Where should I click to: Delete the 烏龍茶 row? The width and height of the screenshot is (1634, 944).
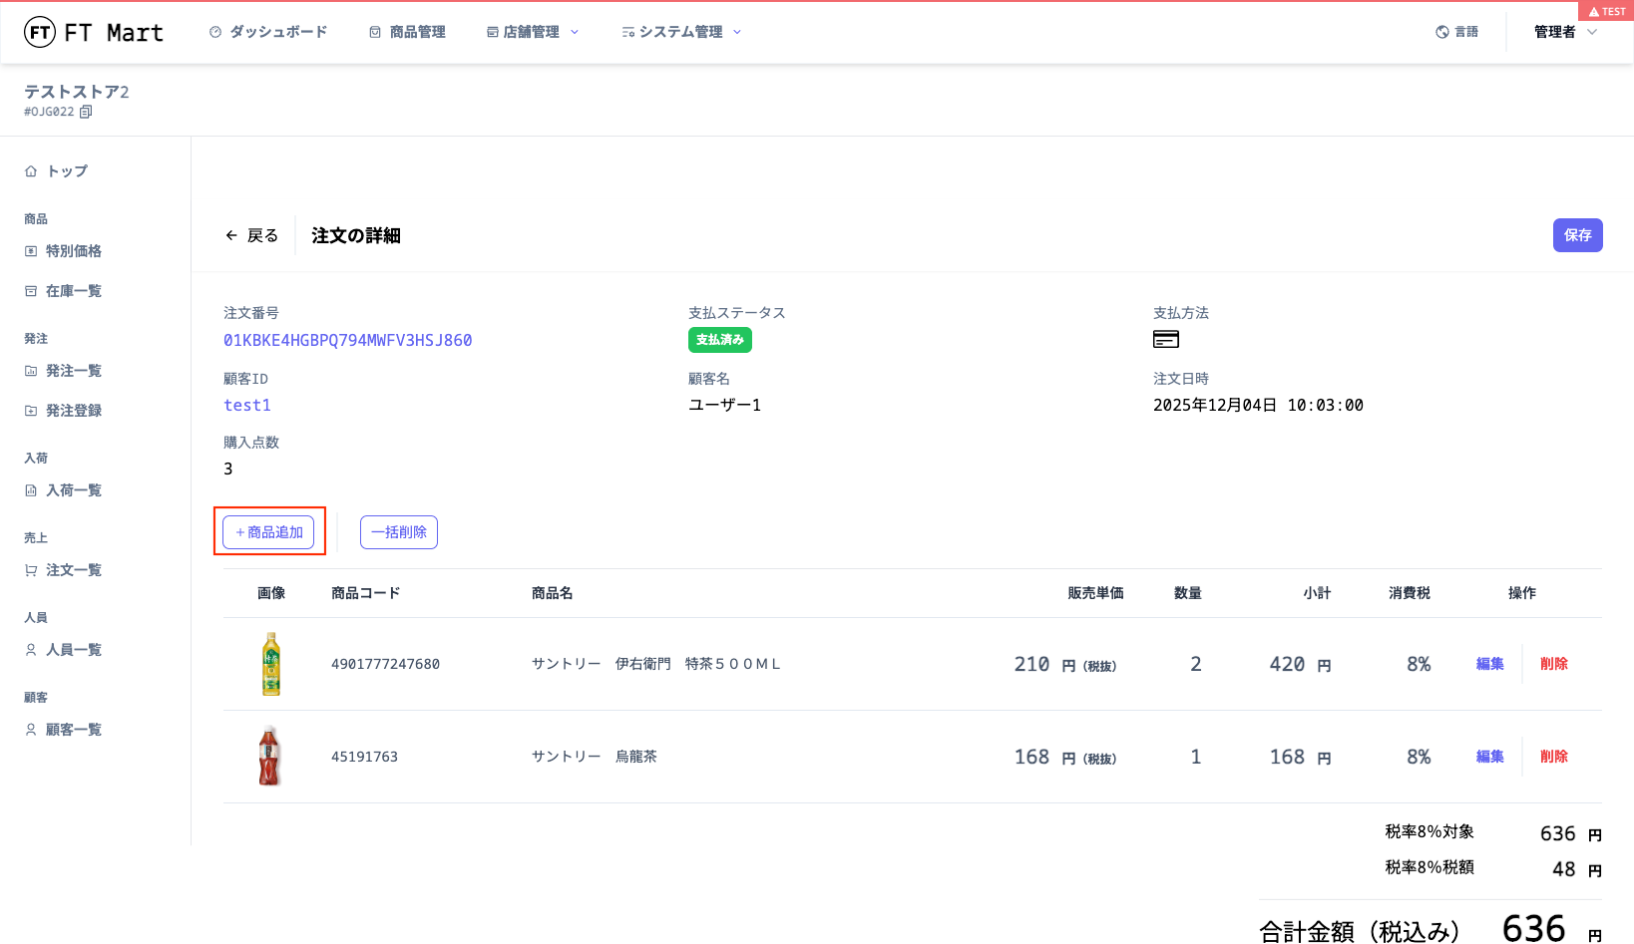point(1553,757)
